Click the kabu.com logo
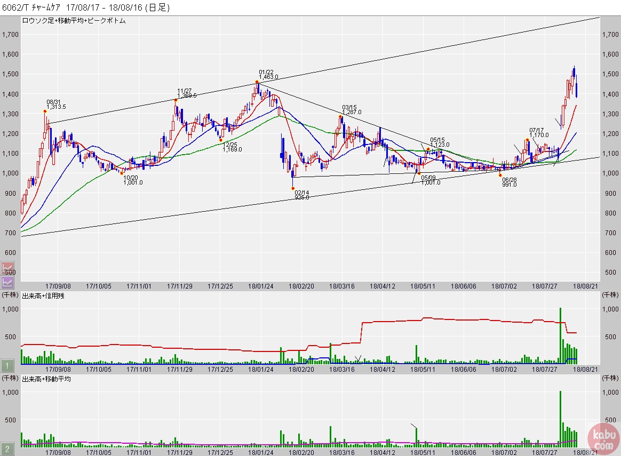The image size is (621, 456). click(603, 439)
